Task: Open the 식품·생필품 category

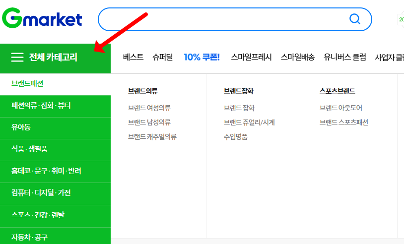Action: pyautogui.click(x=56, y=150)
